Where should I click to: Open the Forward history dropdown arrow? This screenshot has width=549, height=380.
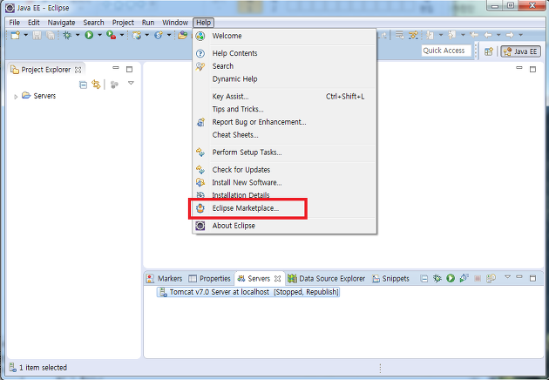(520, 35)
